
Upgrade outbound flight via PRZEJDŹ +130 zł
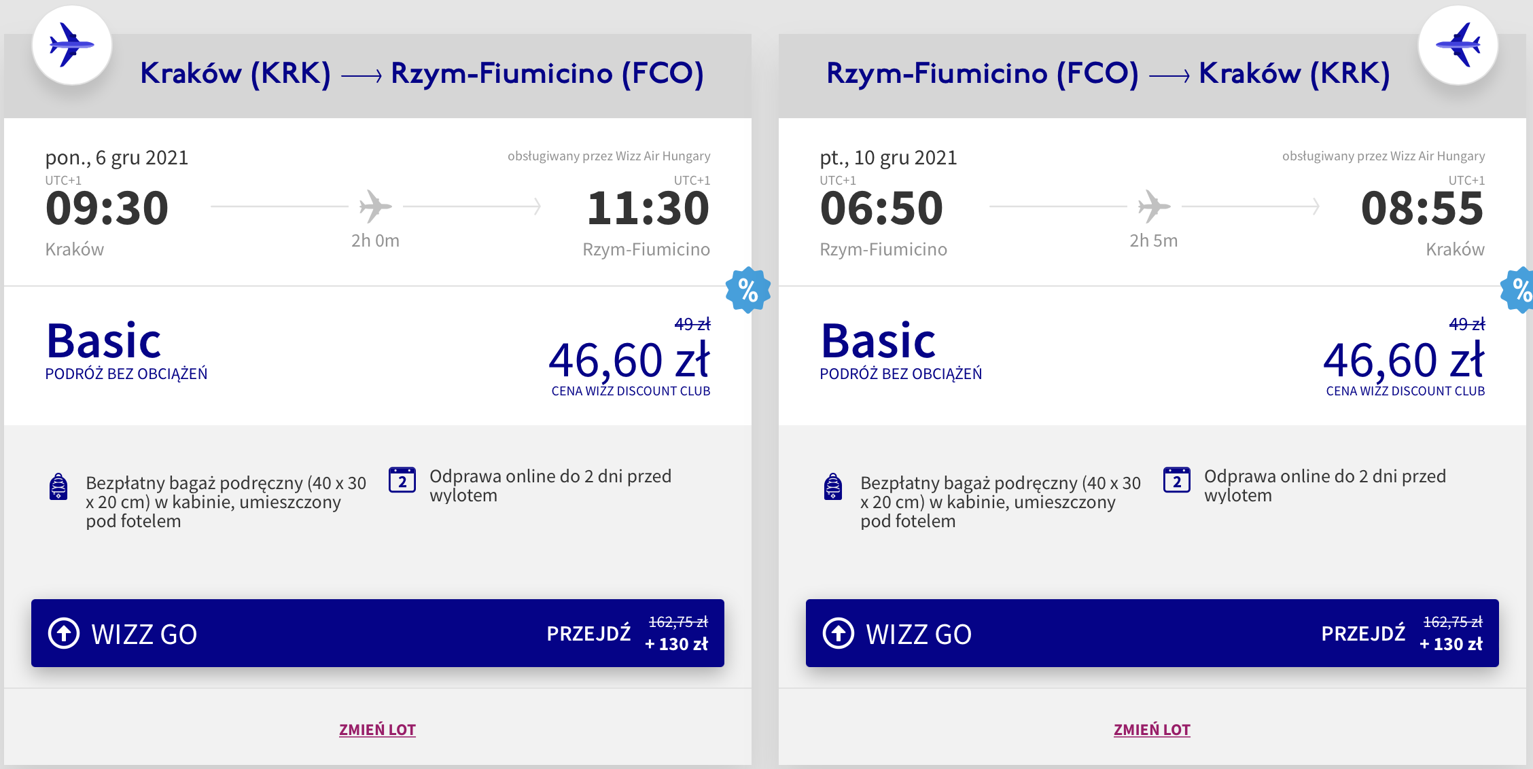[627, 633]
